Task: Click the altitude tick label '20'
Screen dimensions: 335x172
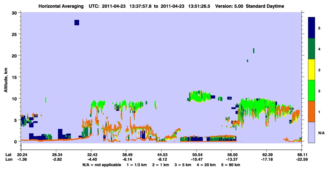Action: [15, 55]
